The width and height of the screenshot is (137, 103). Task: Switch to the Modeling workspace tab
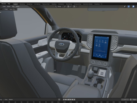point(22,4)
